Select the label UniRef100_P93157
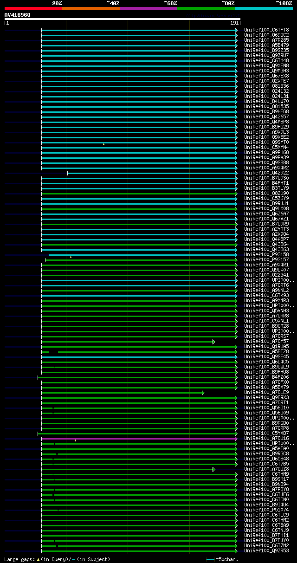The height and width of the screenshot is (563, 297). (266, 259)
